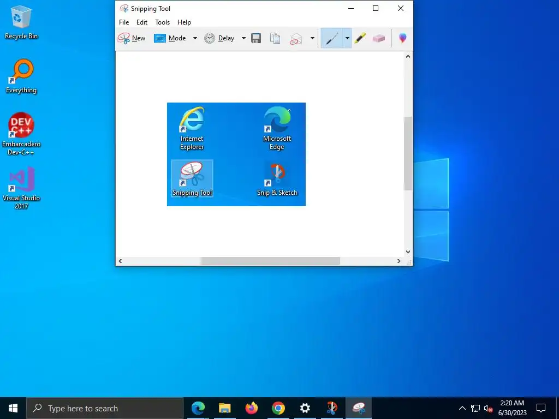559x419 pixels.
Task: Show hidden system tray icons
Action: [x=462, y=408]
